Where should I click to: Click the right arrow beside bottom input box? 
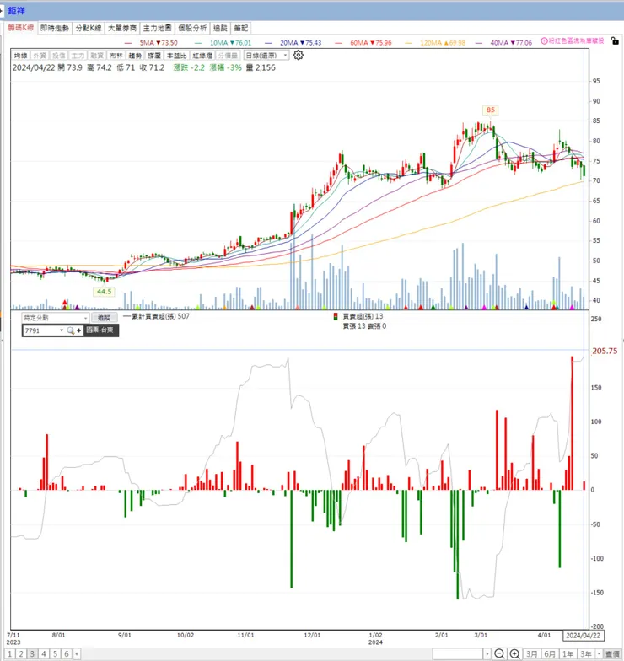pyautogui.click(x=487, y=654)
